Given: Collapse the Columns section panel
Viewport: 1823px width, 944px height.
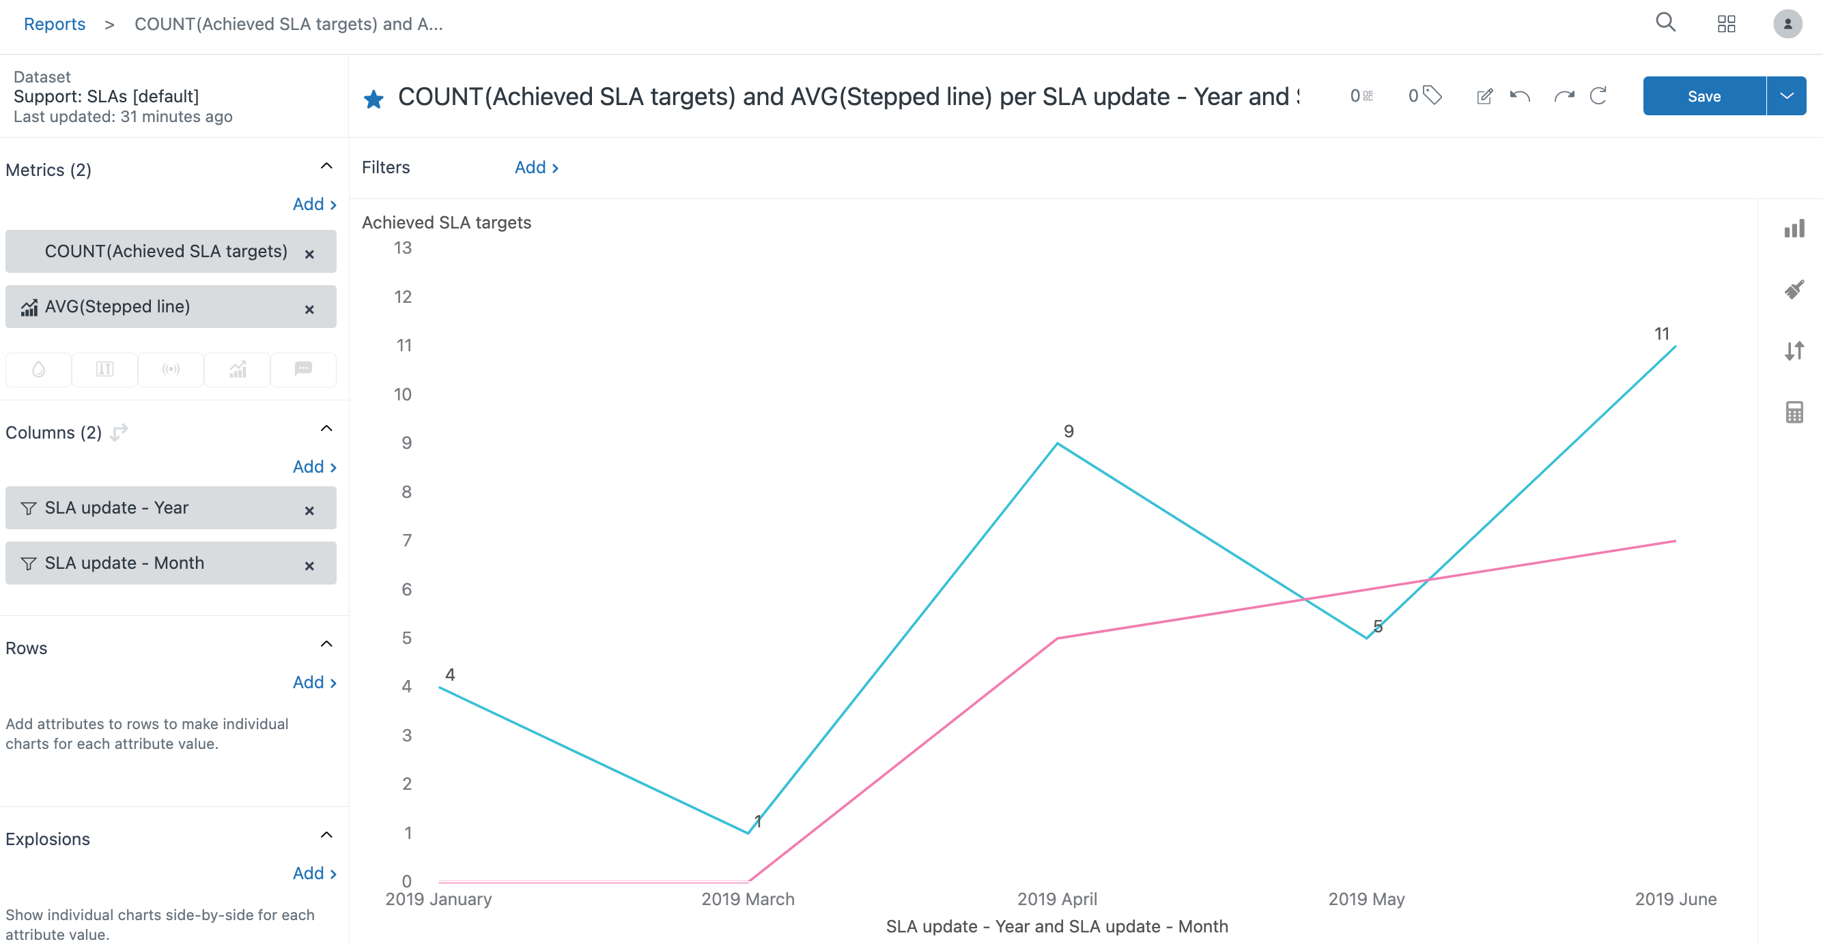Looking at the screenshot, I should tap(329, 431).
